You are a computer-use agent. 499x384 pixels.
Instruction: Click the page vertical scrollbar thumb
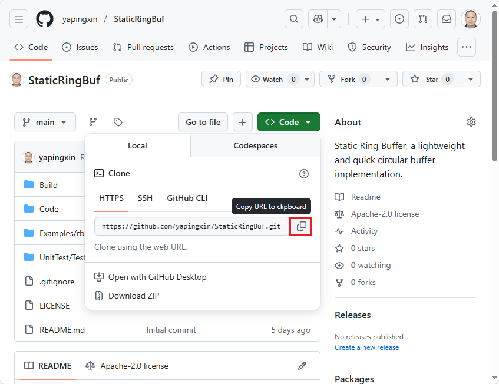[x=494, y=86]
